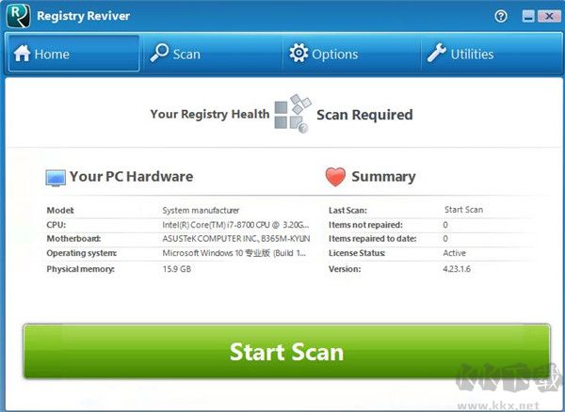Image resolution: width=565 pixels, height=412 pixels.
Task: Click the Registry Reviver title text
Action: click(83, 16)
